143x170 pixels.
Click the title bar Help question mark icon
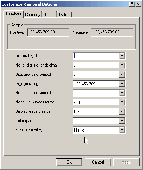(x=132, y=4)
